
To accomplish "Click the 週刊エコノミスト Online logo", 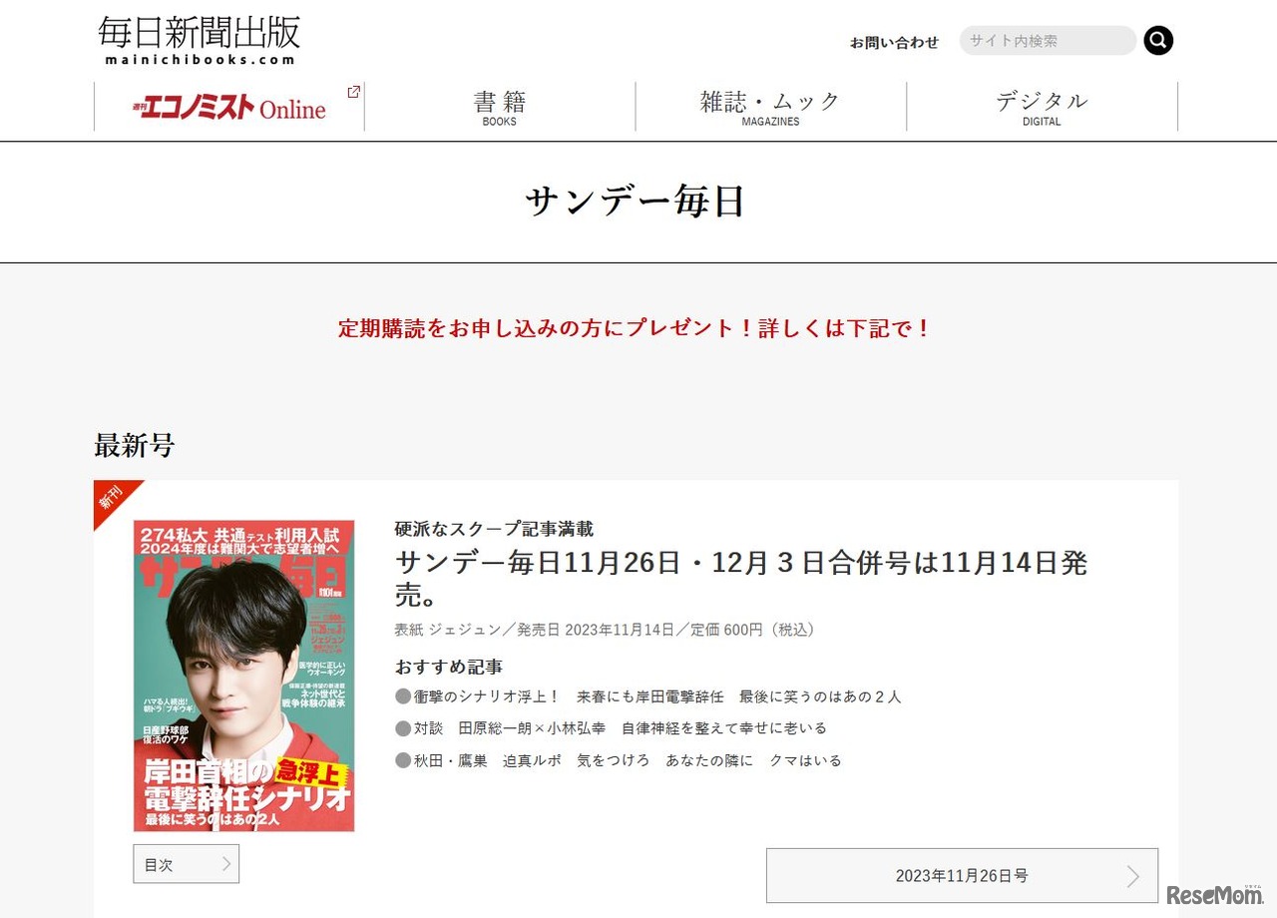I will point(229,108).
